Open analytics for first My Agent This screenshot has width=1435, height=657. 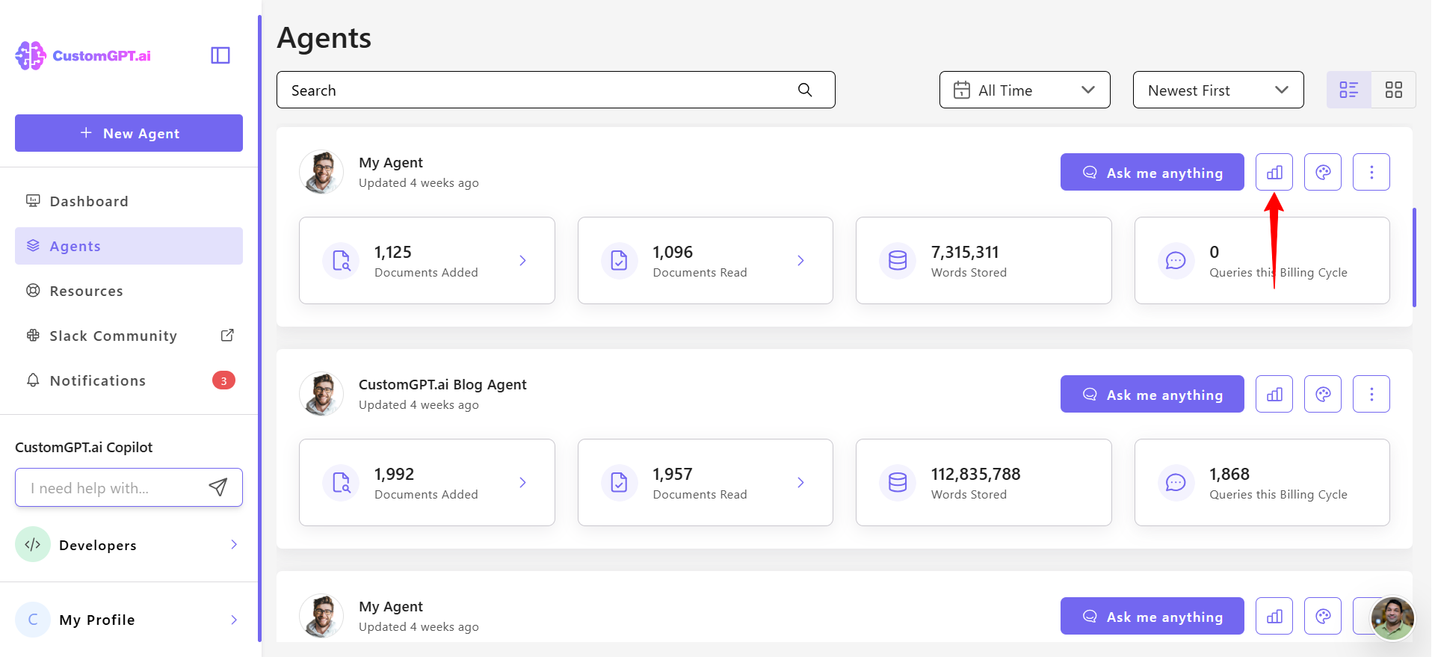1274,172
